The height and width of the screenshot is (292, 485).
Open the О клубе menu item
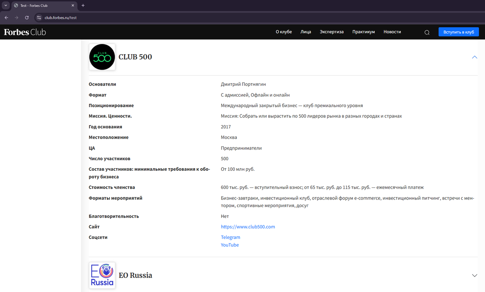284,32
